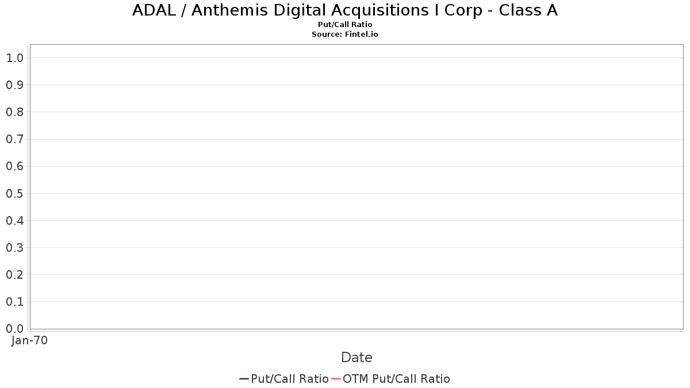
Task: Click the chart title ADAL / Anthemis Digital Acquisitions
Action: pyautogui.click(x=345, y=10)
